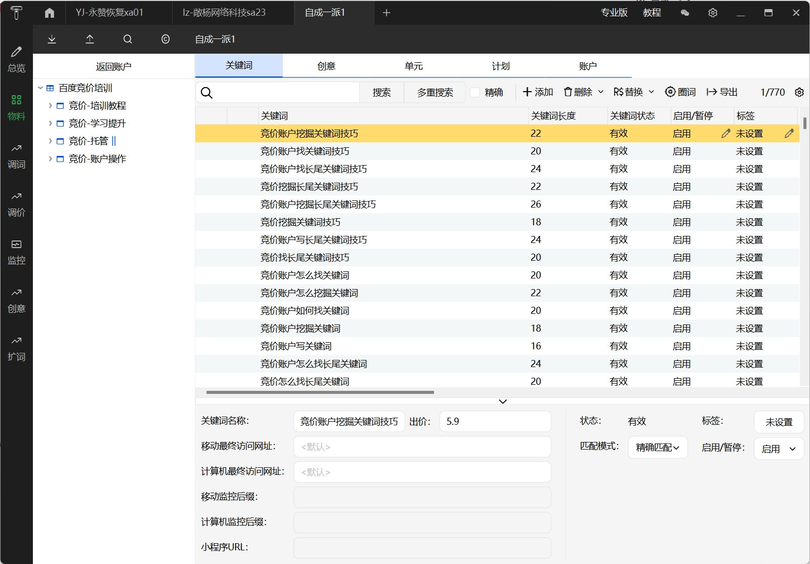Viewport: 810px width, 564px height.
Task: Click the 计算机最终访问网址 input field
Action: coord(422,472)
